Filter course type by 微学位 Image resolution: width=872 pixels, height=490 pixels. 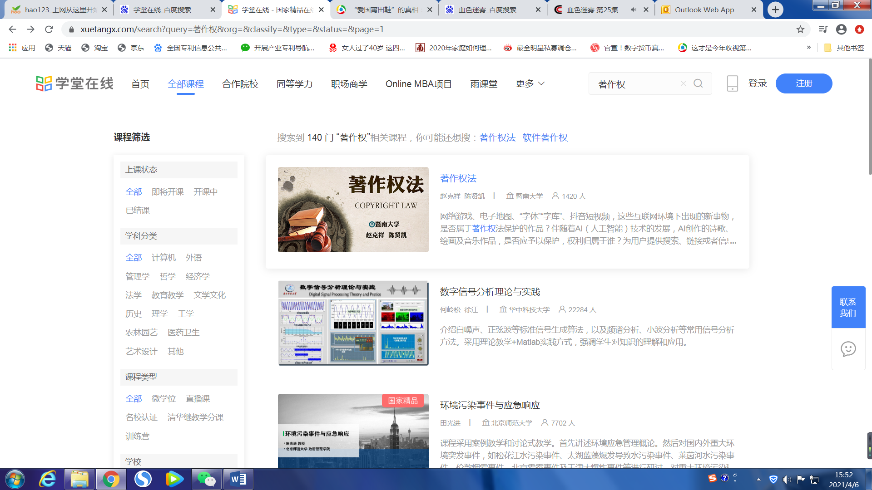click(163, 399)
